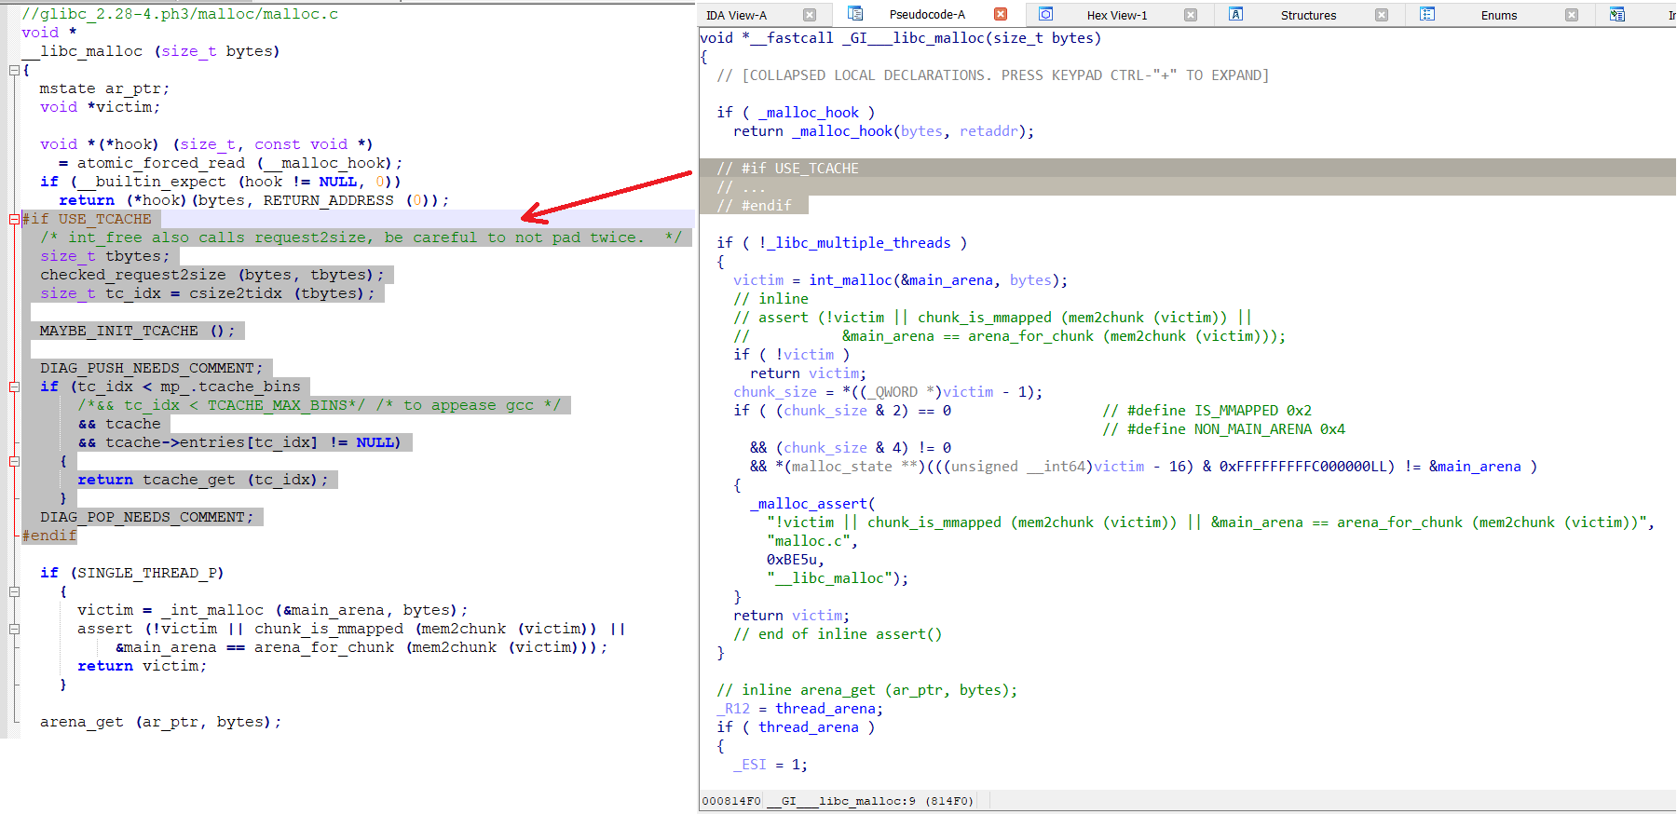Click the Structures tab icon
Viewport: 1677px width, 814px height.
click(x=1236, y=14)
